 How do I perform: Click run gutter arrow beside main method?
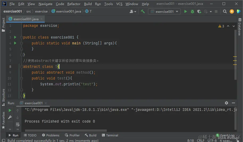(x=15, y=43)
